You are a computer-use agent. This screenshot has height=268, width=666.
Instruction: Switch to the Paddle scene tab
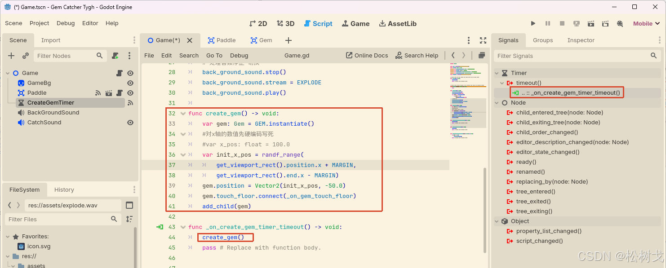click(222, 40)
